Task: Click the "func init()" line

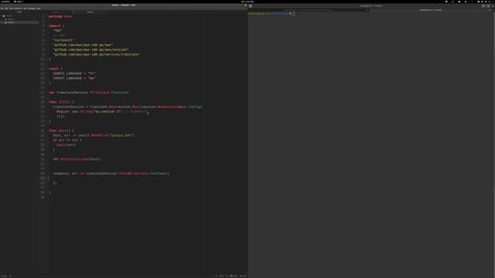Action: [x=62, y=102]
